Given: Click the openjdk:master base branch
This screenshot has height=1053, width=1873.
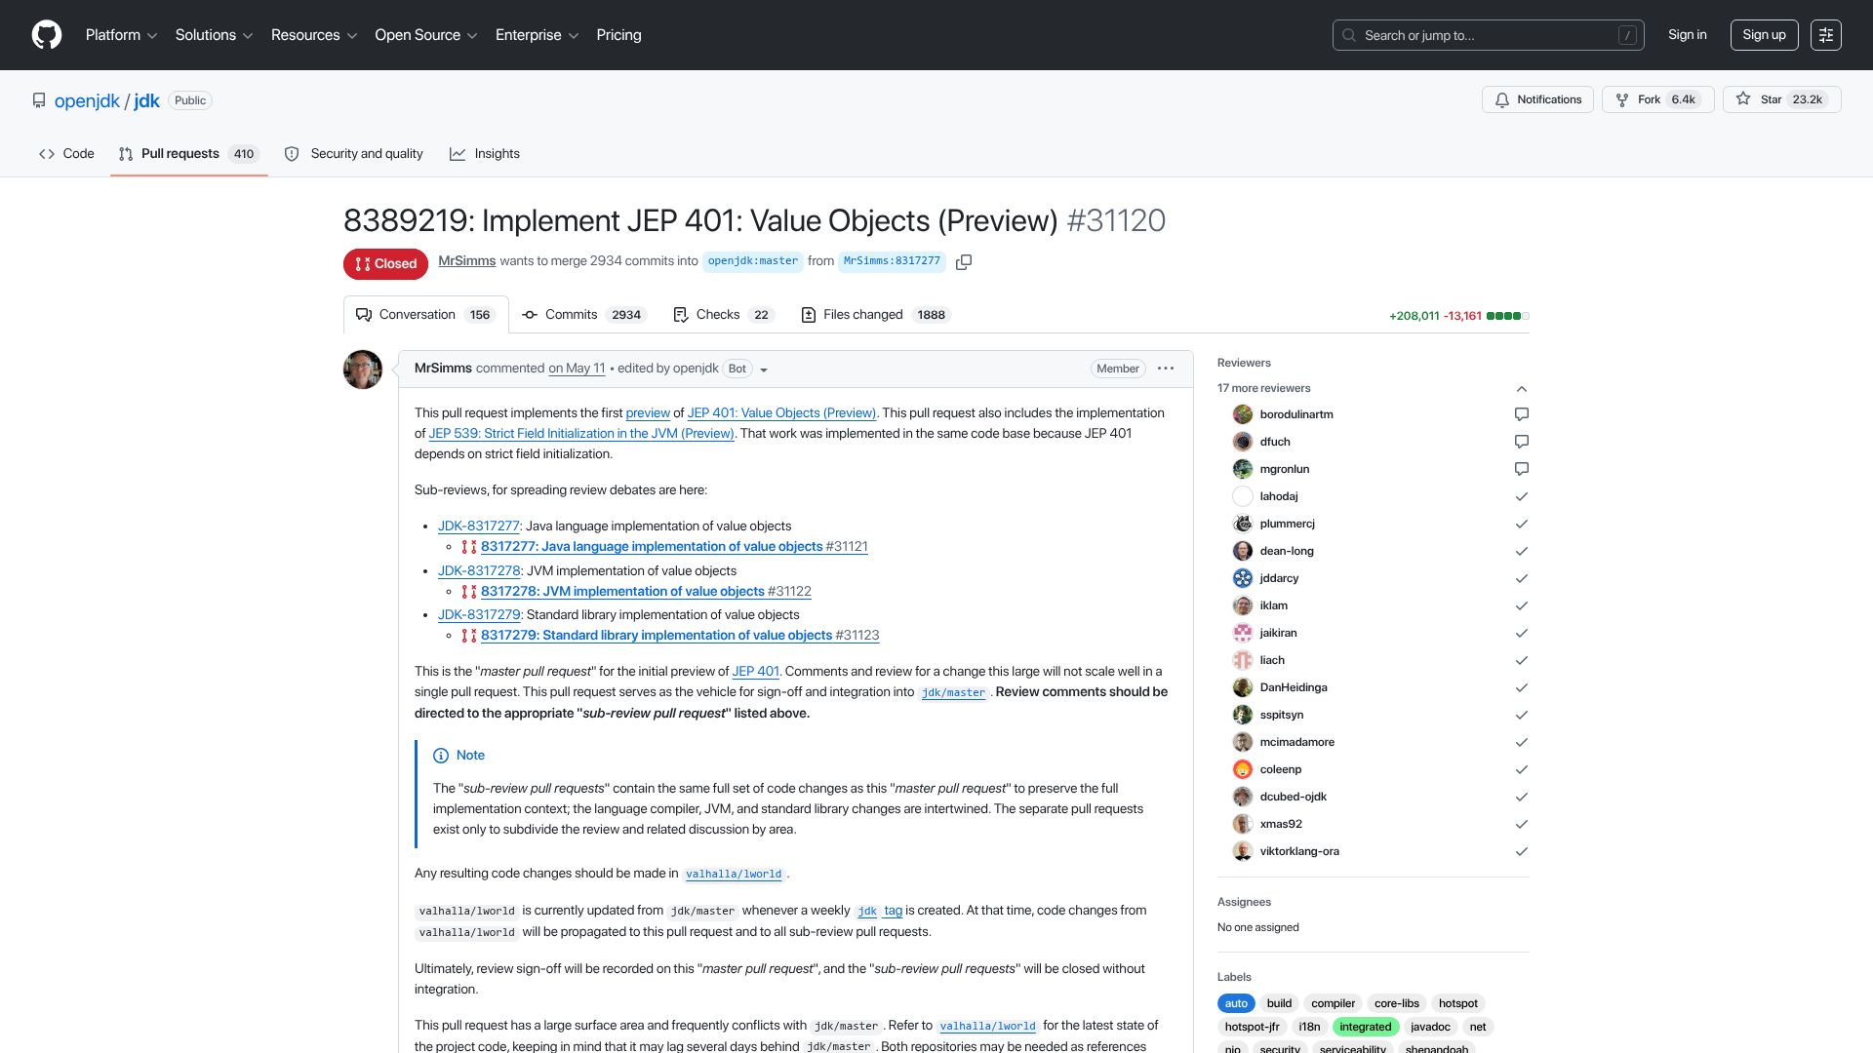Looking at the screenshot, I should tap(752, 261).
